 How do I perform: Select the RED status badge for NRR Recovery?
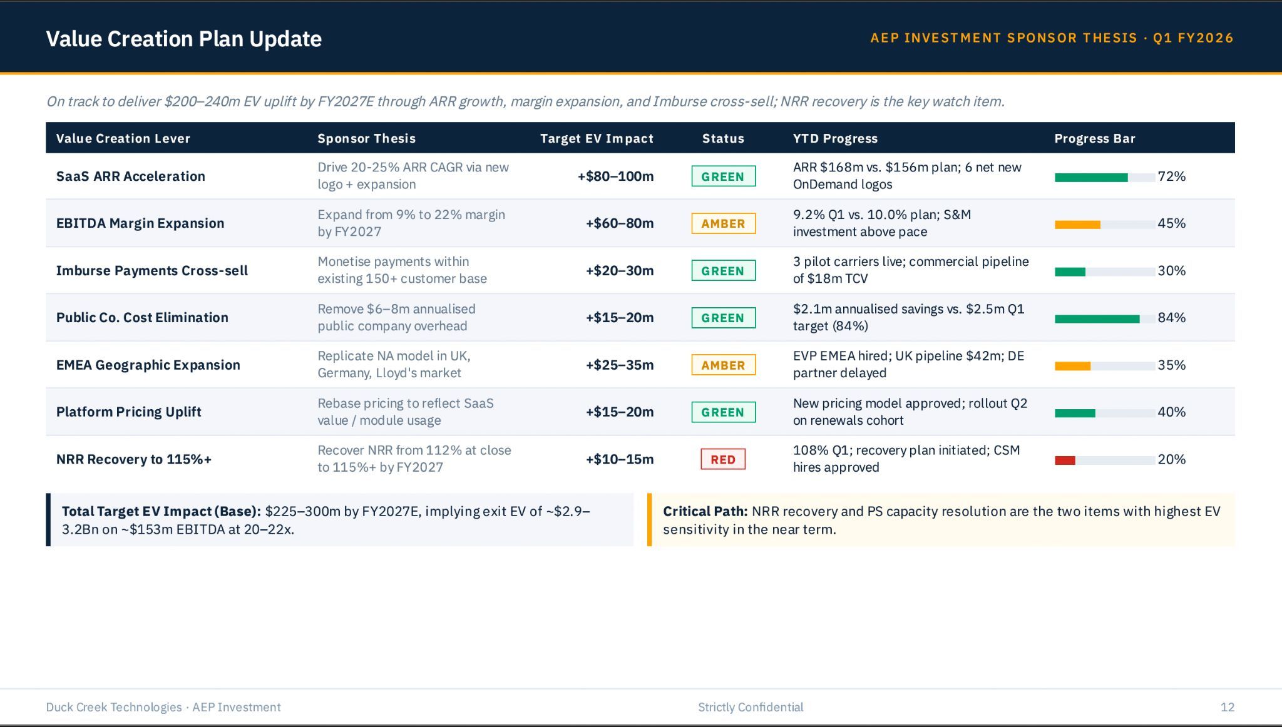[723, 459]
